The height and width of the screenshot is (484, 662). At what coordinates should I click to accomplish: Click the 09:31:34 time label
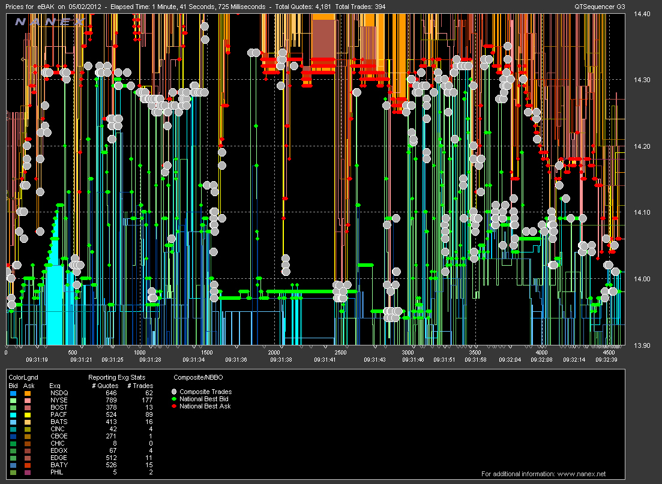[193, 360]
